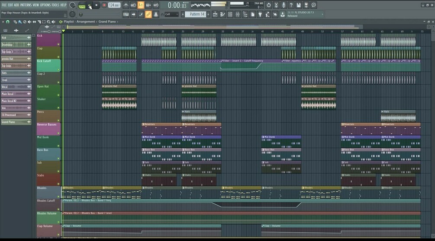
Task: Toggle the playlist snap magnet
Action: [8, 22]
